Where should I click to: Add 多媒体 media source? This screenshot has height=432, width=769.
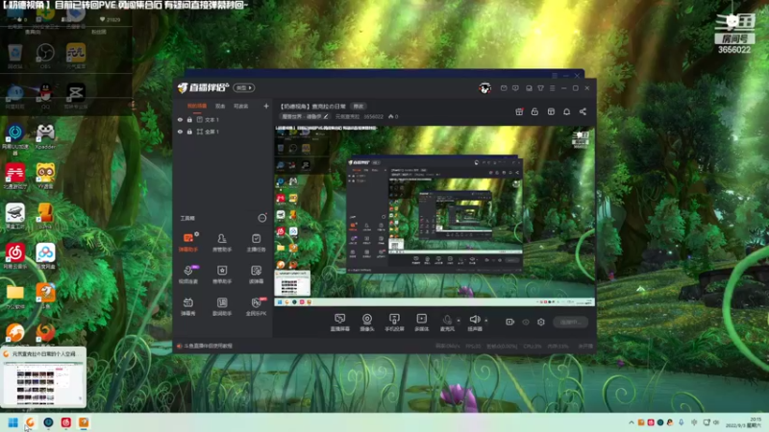421,323
